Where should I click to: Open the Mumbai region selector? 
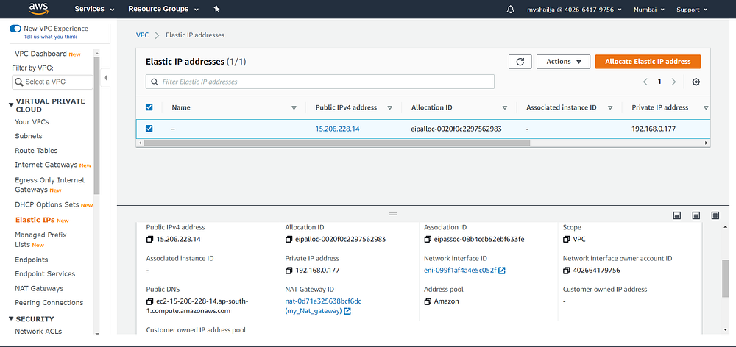(x=649, y=10)
